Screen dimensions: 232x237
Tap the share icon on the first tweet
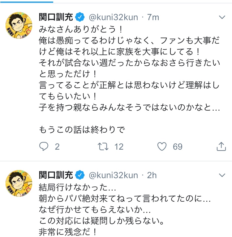click(221, 146)
